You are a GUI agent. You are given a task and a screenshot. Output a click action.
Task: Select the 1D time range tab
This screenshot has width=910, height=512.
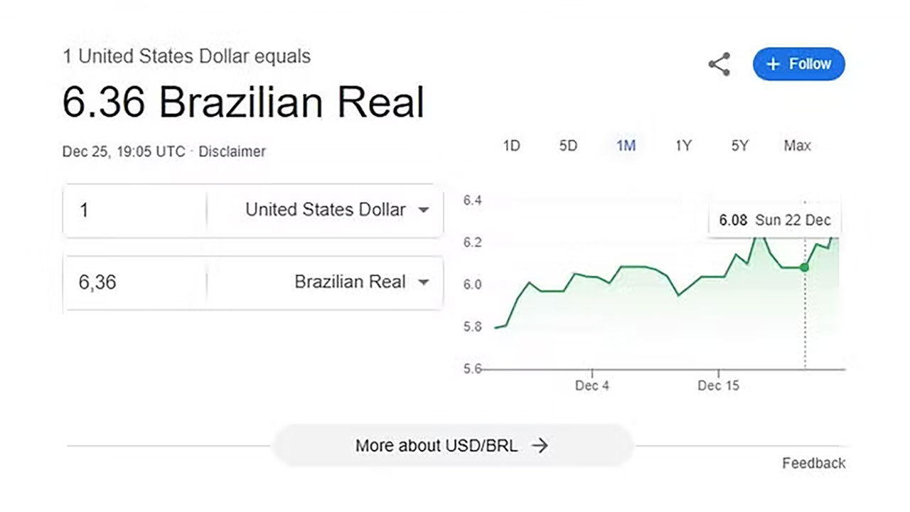click(x=511, y=146)
